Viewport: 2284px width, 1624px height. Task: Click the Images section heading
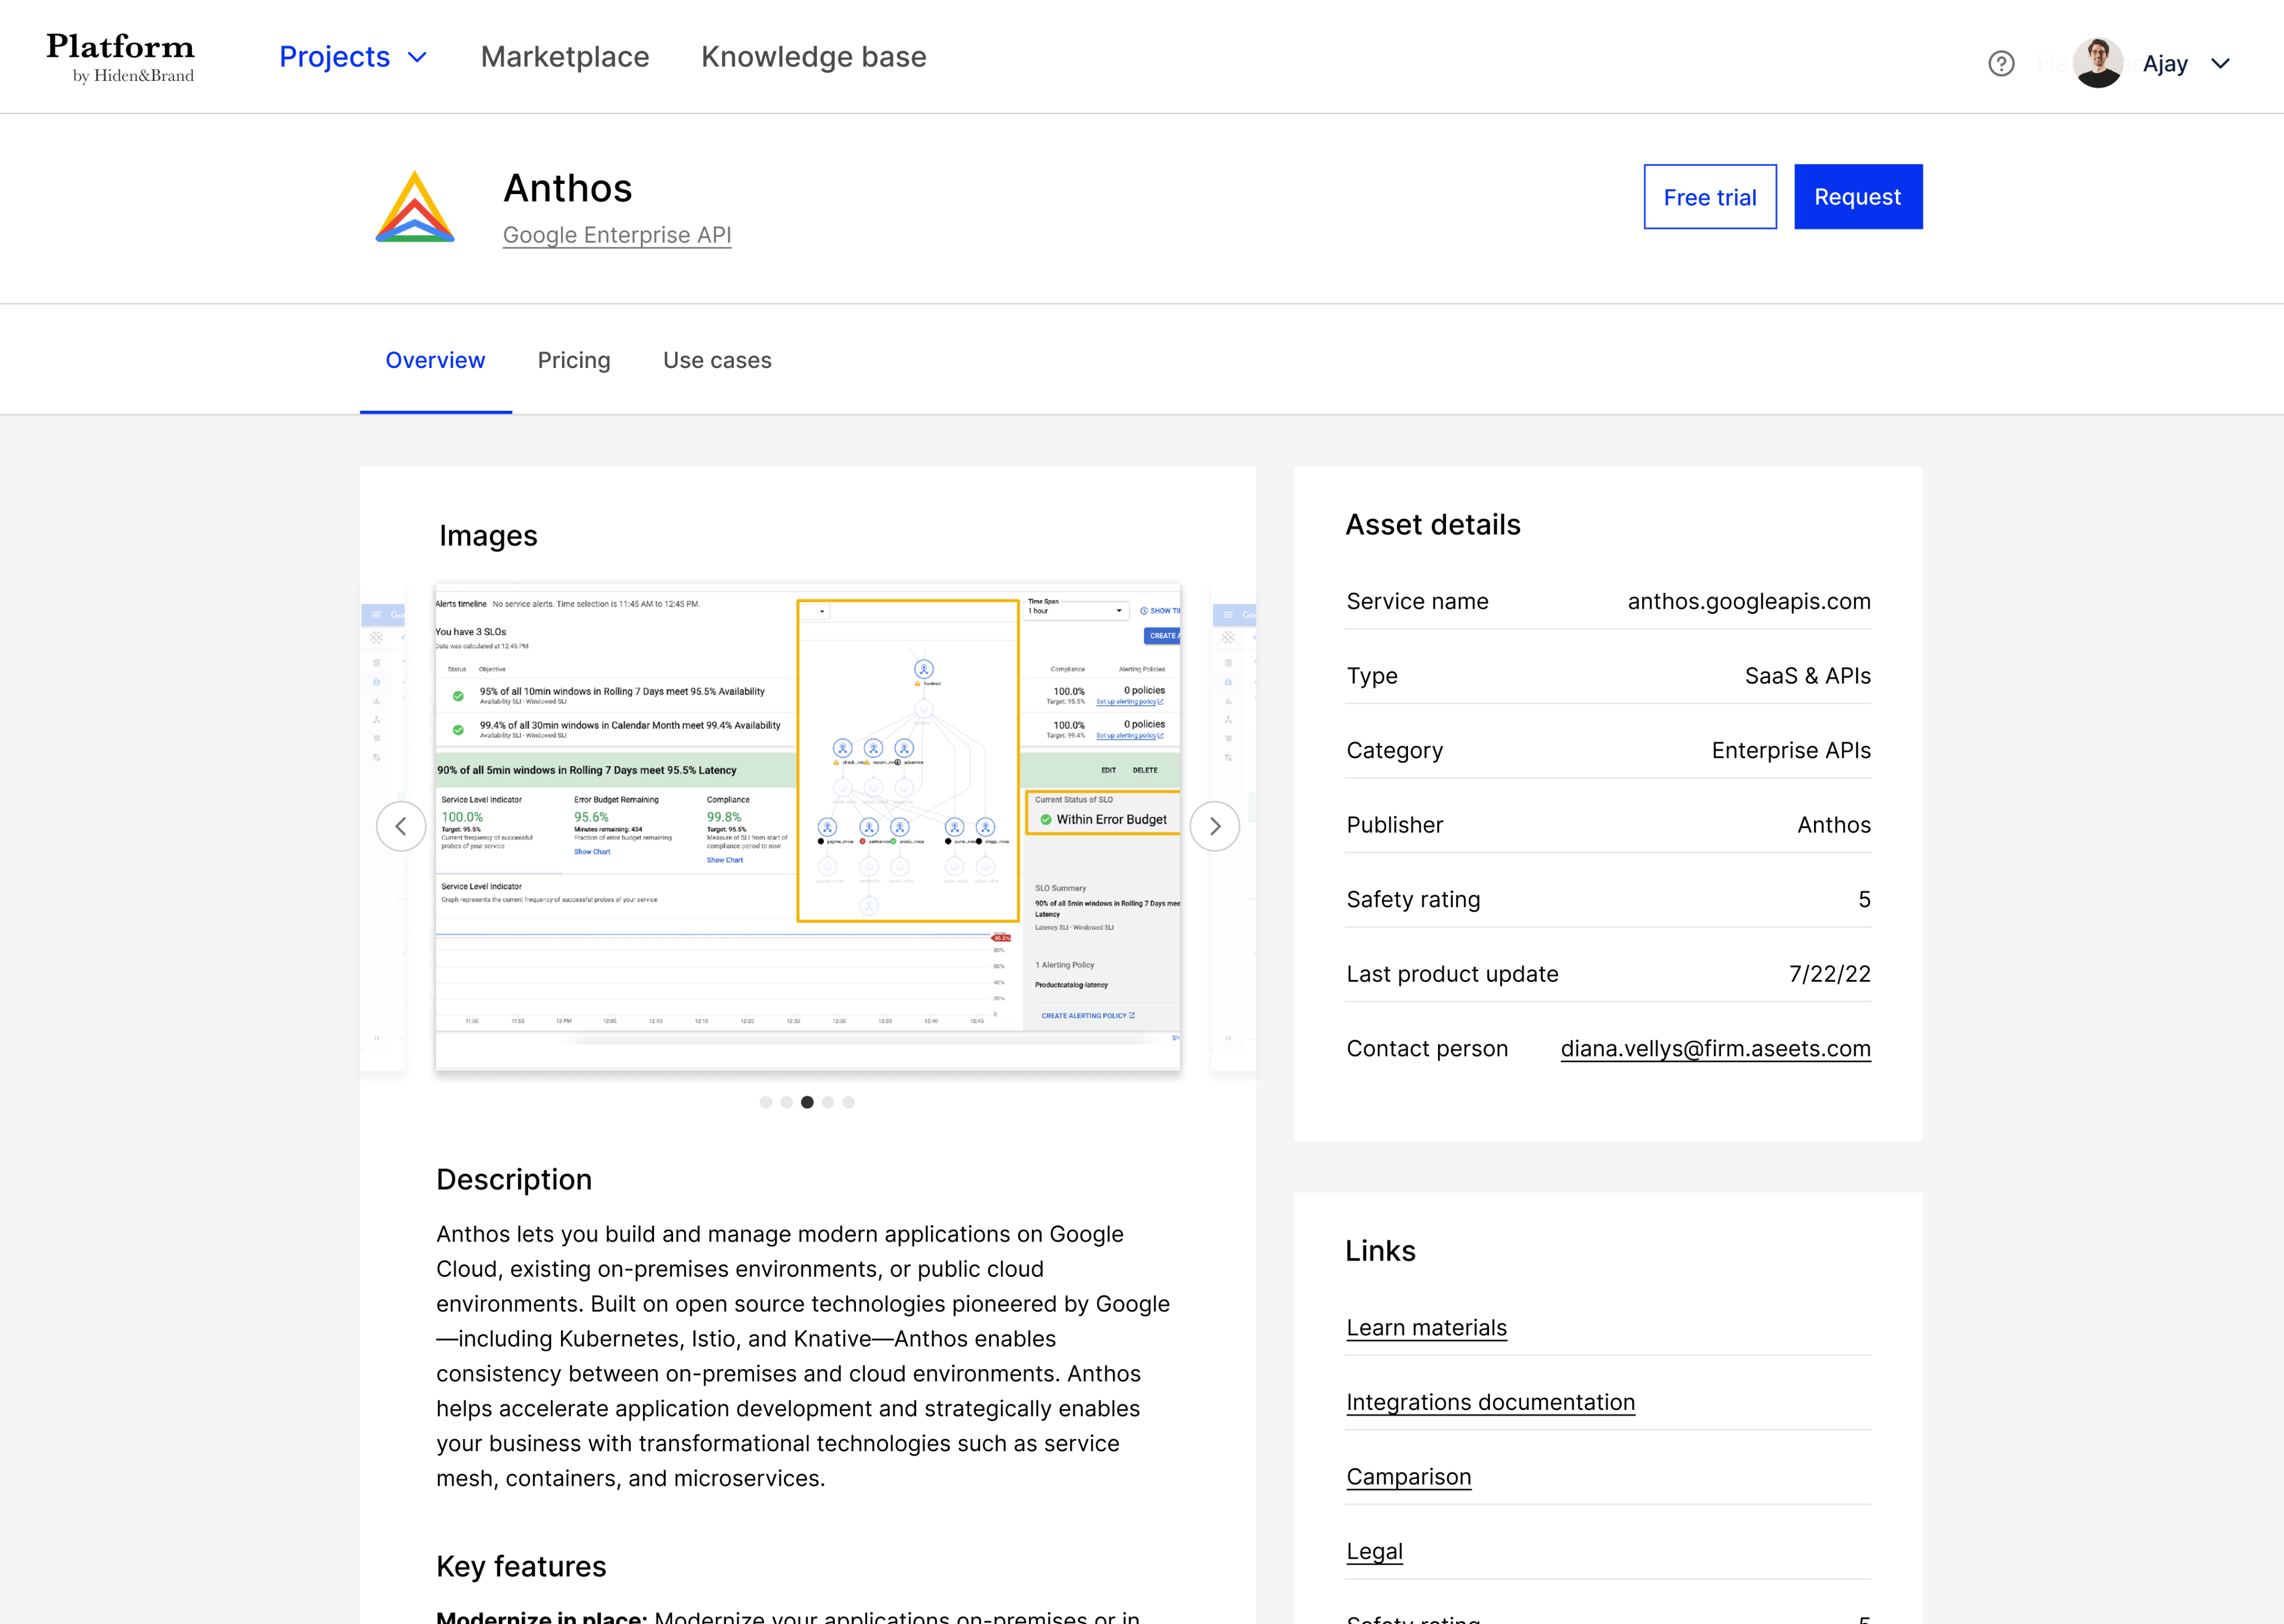coord(488,536)
